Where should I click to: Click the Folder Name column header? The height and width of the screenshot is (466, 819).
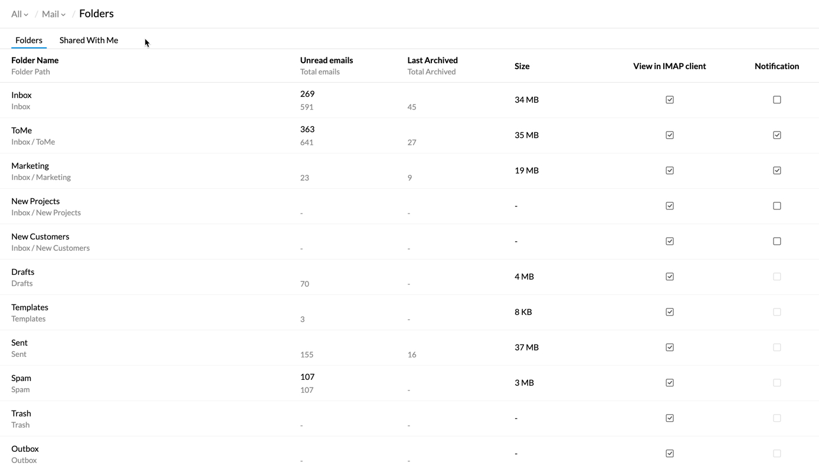pos(35,60)
